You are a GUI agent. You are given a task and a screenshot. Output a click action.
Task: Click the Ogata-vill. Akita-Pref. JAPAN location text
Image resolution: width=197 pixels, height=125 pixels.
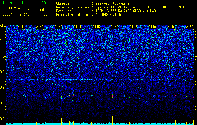(140, 7)
